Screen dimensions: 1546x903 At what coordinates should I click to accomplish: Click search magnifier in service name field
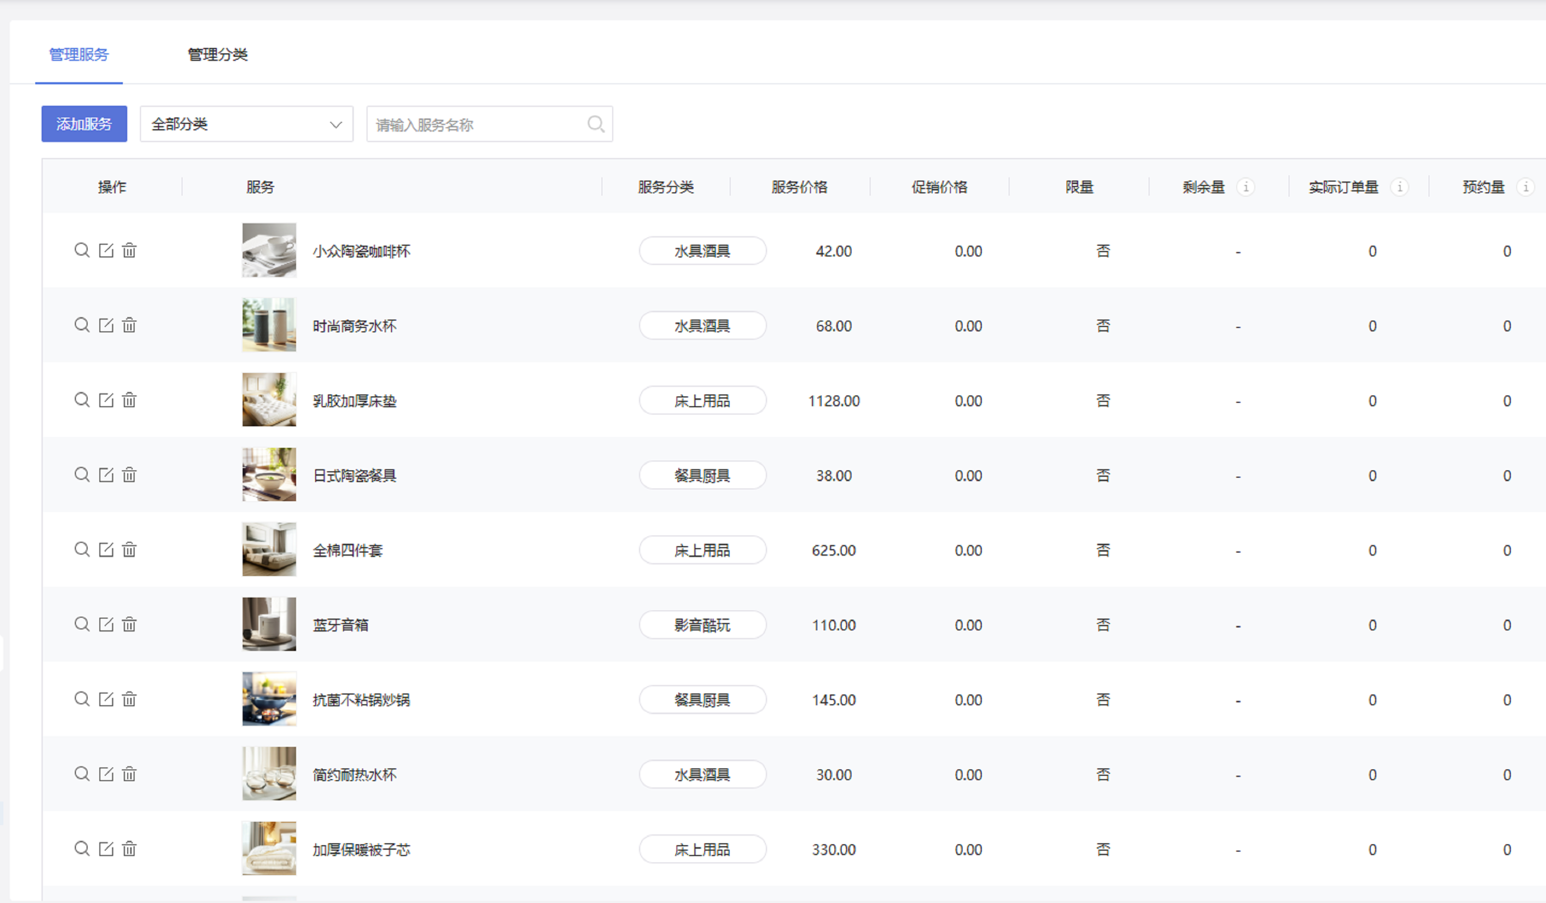click(595, 124)
